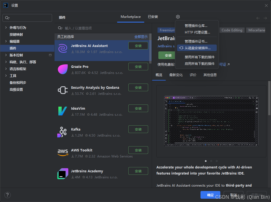Viewport: 271px width, 202px height.
Task: Install the IdeaVim plugin
Action: pos(138,108)
